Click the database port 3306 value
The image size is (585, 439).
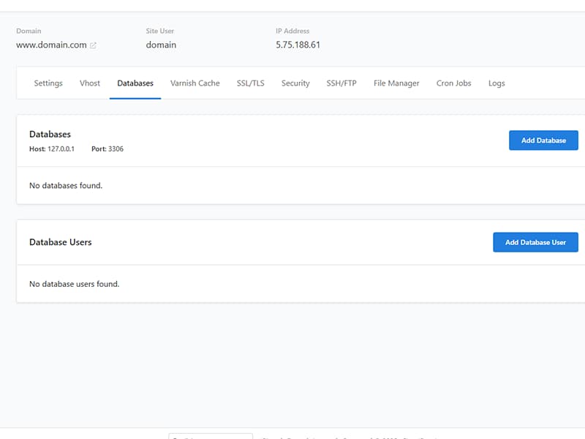pyautogui.click(x=116, y=149)
